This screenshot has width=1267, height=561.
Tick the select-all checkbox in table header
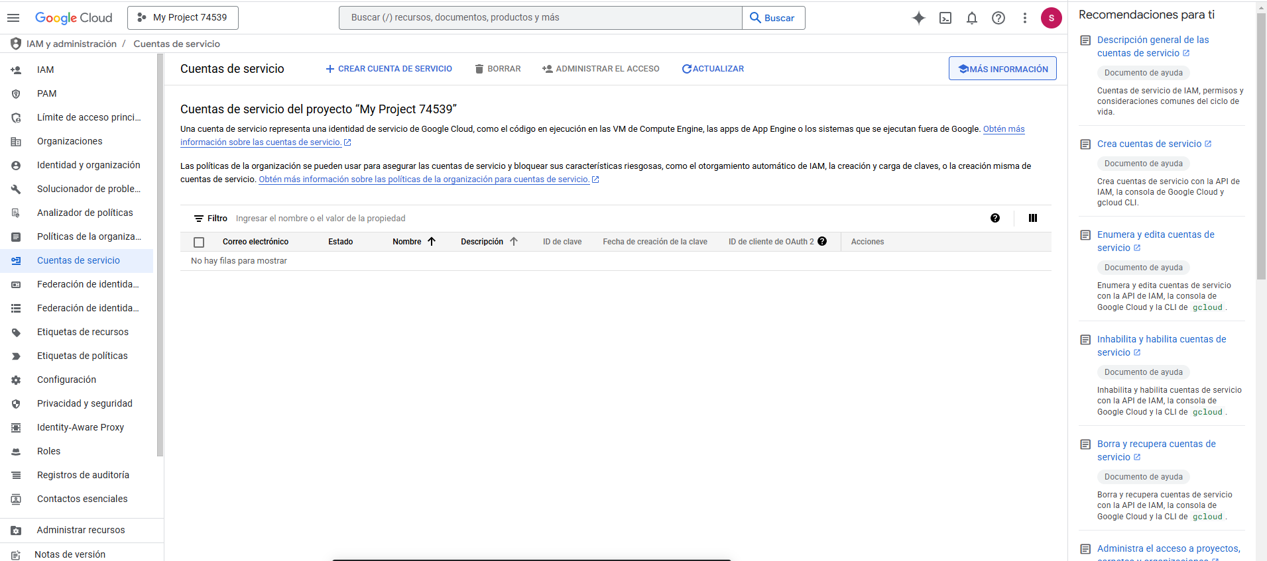click(199, 242)
